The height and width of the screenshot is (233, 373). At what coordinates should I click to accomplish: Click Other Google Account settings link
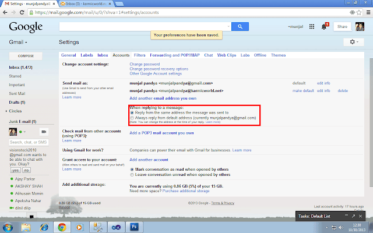pyautogui.click(x=156, y=74)
